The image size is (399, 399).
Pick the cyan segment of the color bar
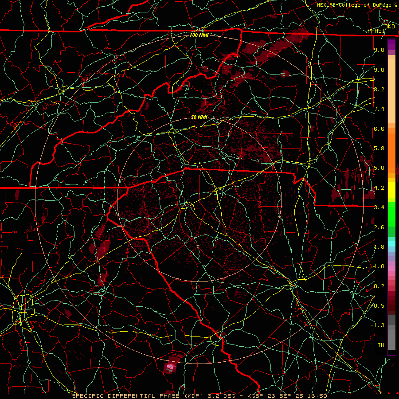point(391,244)
